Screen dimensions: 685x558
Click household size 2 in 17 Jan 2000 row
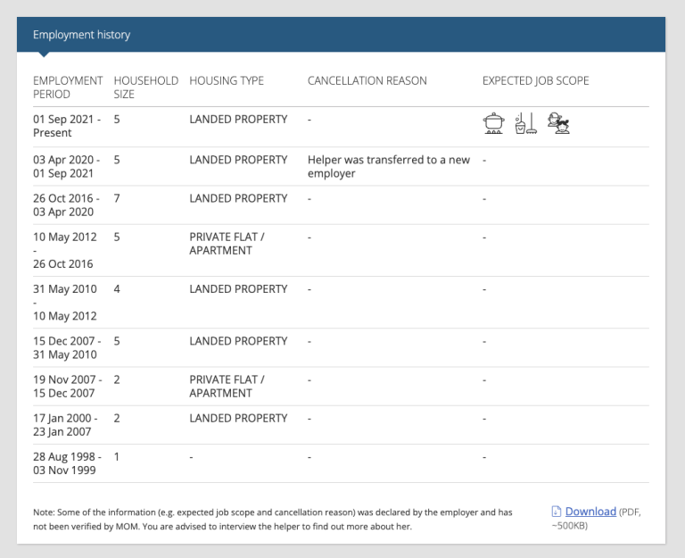coord(117,419)
